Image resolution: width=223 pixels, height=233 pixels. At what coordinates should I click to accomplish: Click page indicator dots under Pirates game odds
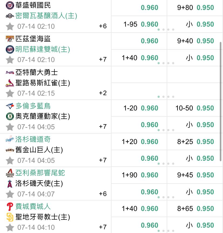tap(166, 63)
